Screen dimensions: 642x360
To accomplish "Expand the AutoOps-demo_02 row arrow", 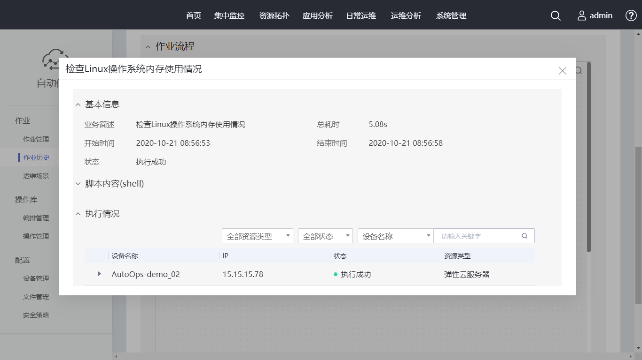I will 99,274.
